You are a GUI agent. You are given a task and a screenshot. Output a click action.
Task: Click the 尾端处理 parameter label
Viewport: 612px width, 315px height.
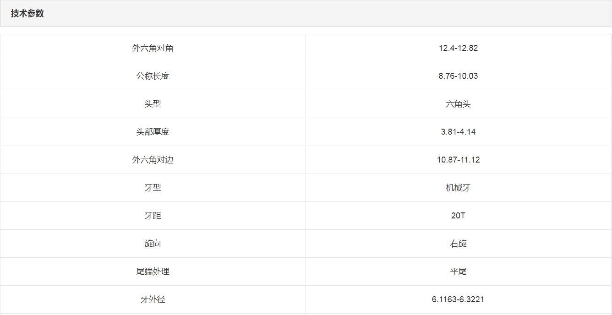[153, 272]
